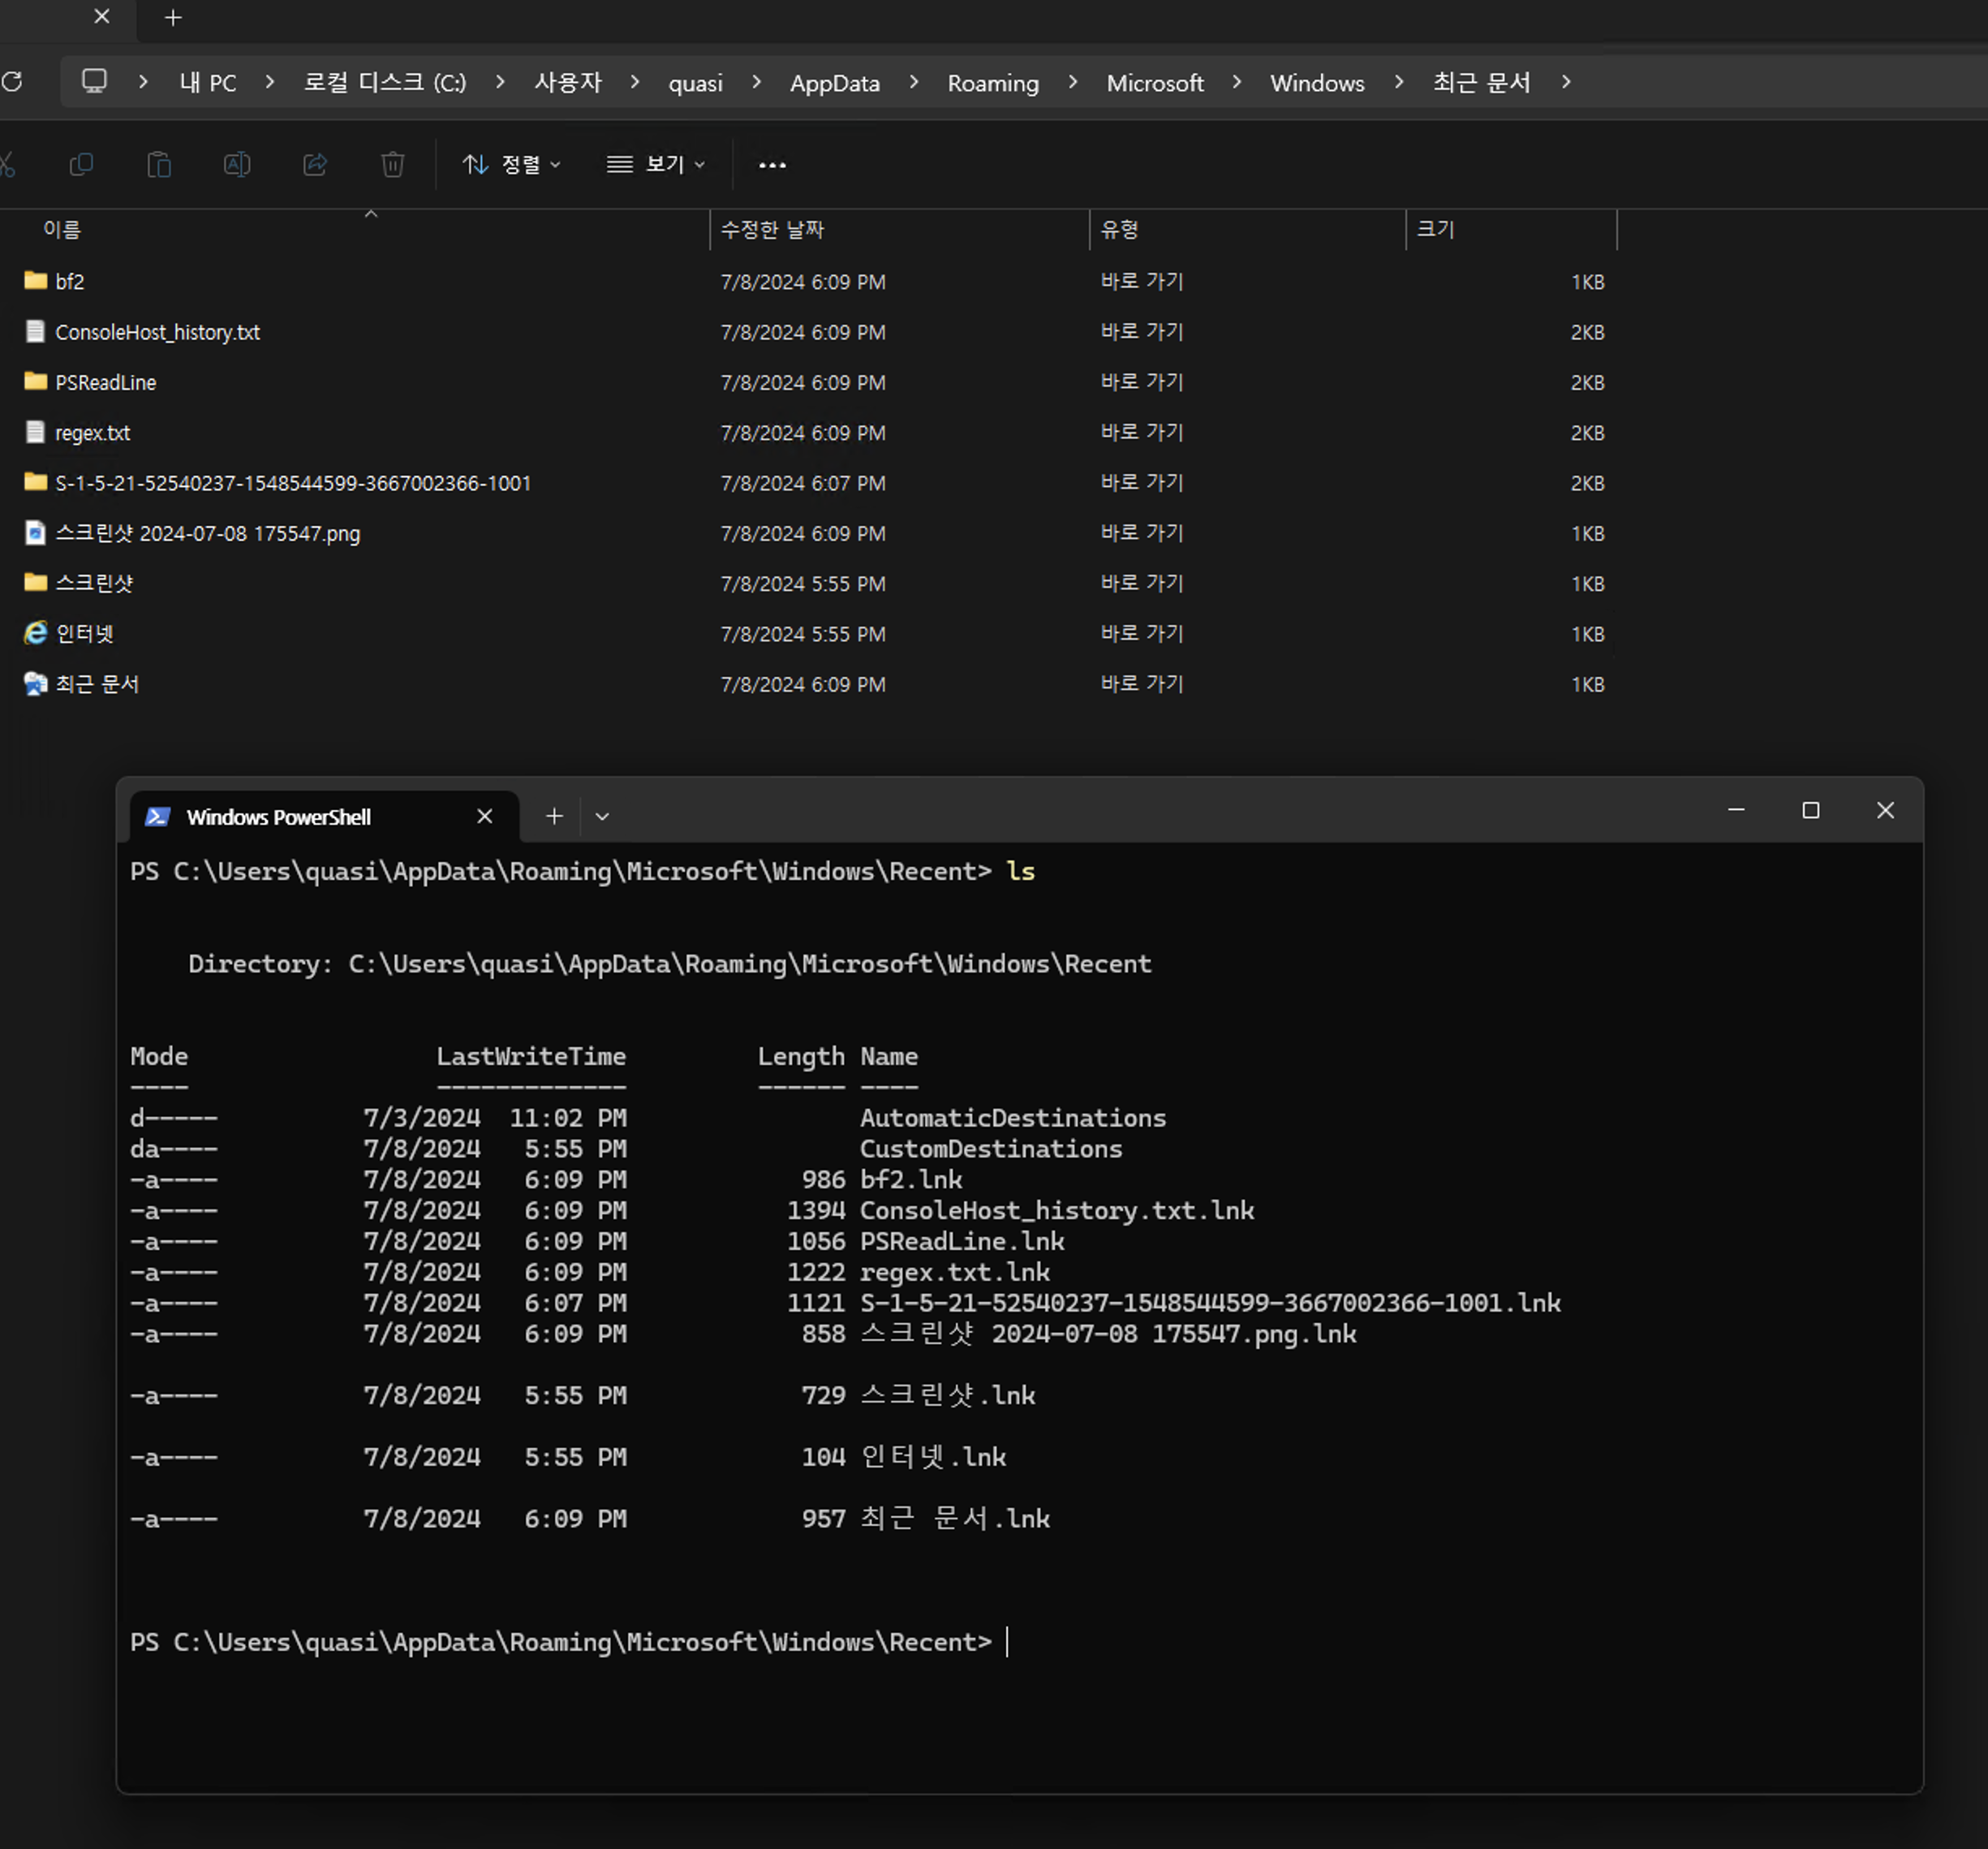Click the Paste clipboard icon

(159, 164)
